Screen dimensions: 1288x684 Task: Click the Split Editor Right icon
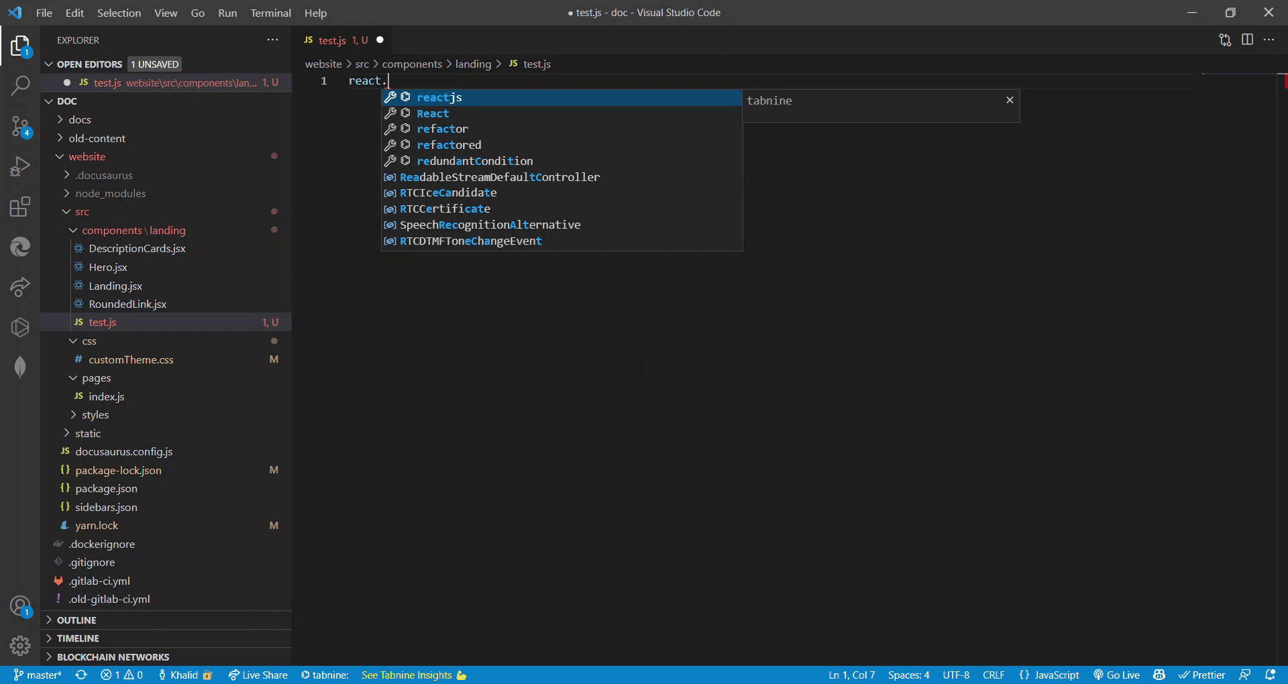point(1247,40)
